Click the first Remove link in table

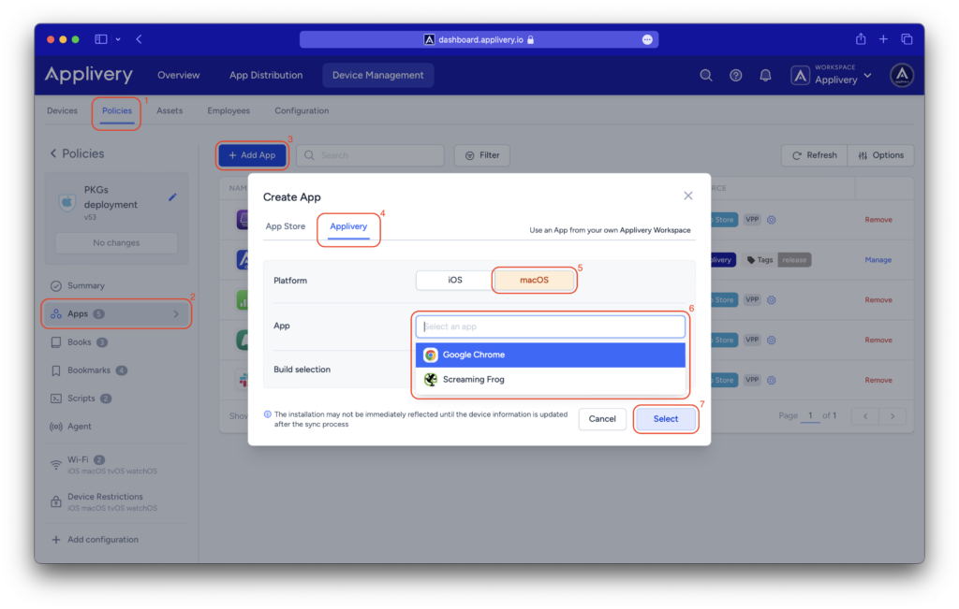(x=878, y=219)
